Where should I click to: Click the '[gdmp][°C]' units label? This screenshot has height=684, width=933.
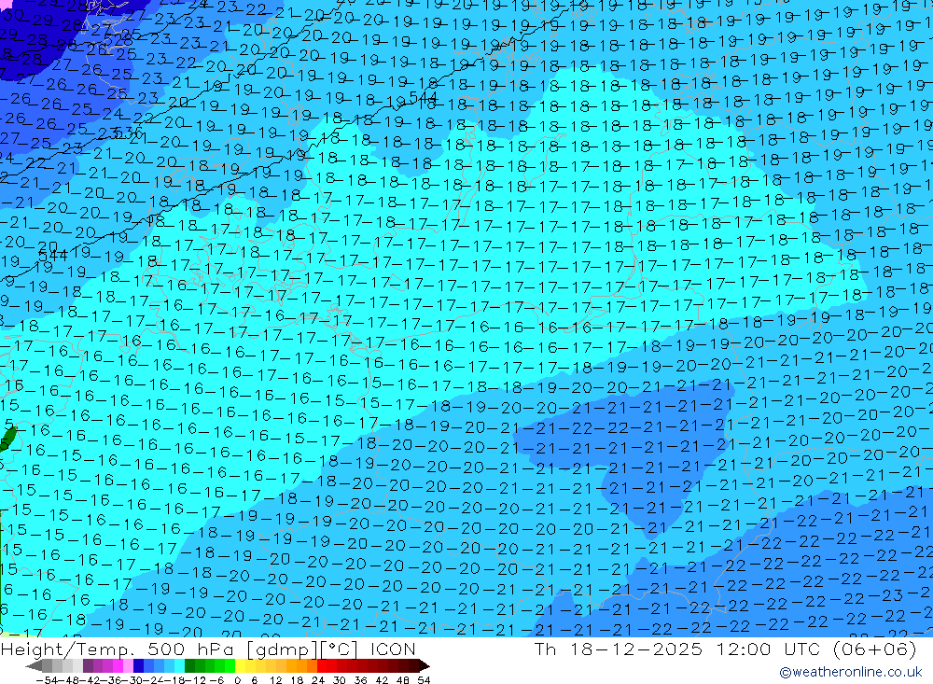coord(303,649)
